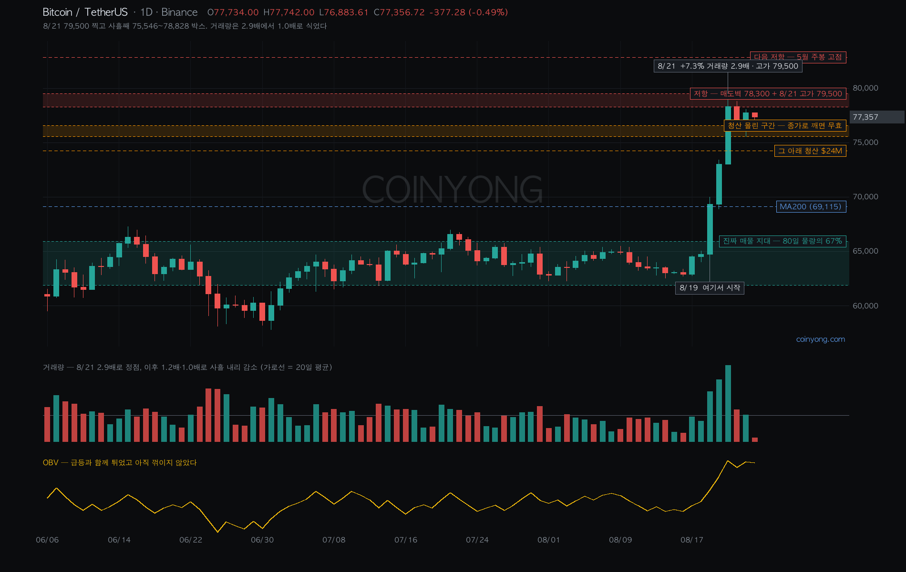The height and width of the screenshot is (572, 906).
Task: Click the tallest green volume bar
Action: click(x=728, y=404)
